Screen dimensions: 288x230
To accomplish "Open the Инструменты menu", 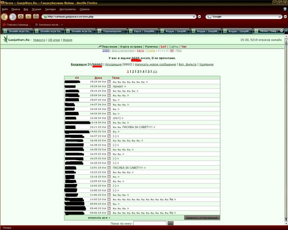I will pyautogui.click(x=68, y=9).
